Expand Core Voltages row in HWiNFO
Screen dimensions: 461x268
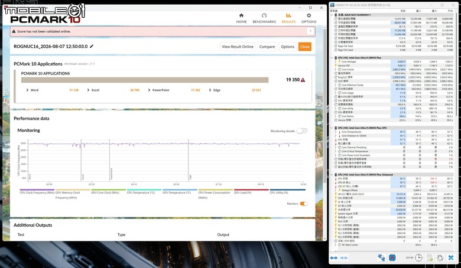click(x=336, y=61)
